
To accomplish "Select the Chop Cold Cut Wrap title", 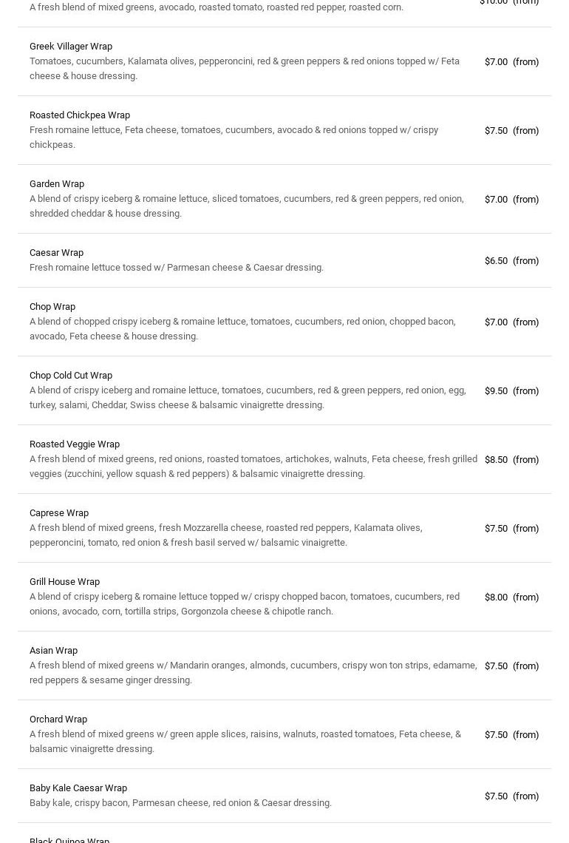I will tap(71, 376).
